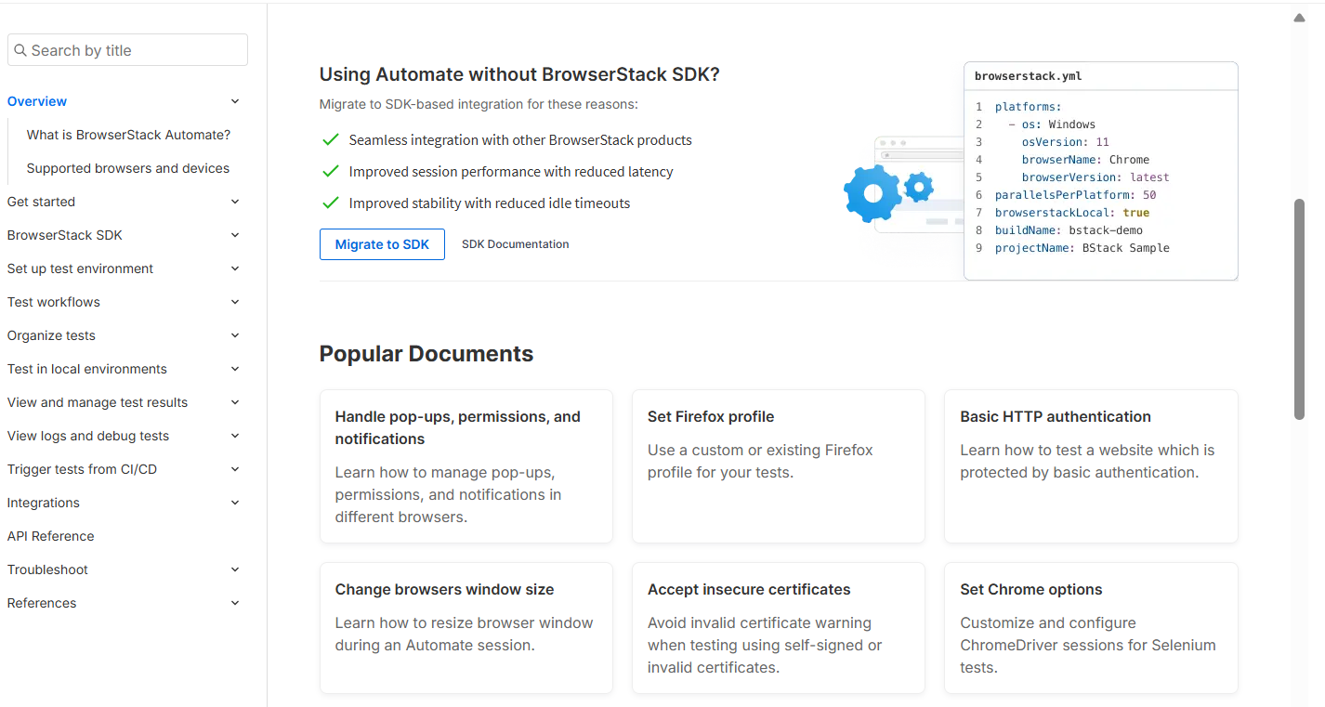Expand the Test workflows chevron
The image size is (1325, 707).
point(235,302)
